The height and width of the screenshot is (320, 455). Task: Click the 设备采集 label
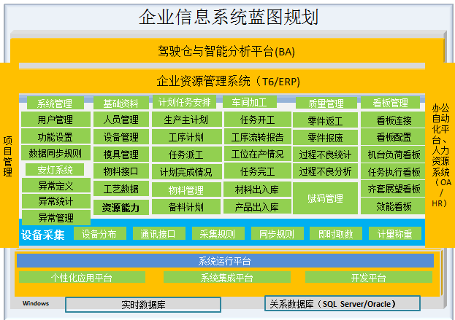42,234
